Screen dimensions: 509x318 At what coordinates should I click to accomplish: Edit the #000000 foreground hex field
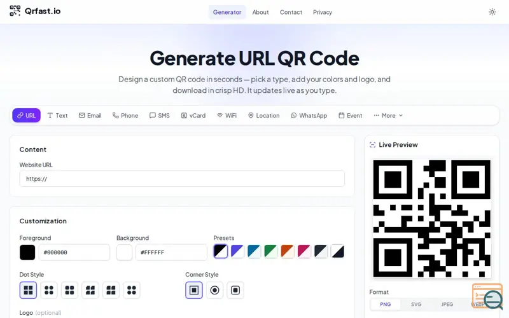[74, 252]
